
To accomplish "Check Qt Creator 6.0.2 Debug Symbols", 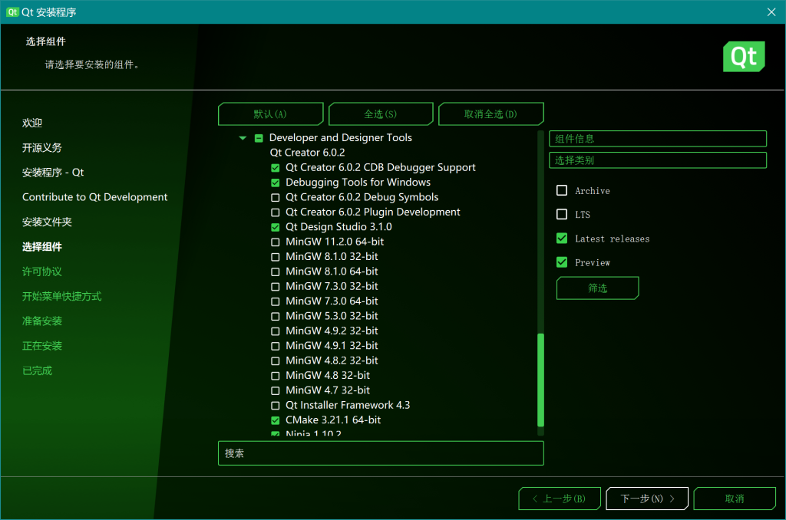I will coord(276,197).
